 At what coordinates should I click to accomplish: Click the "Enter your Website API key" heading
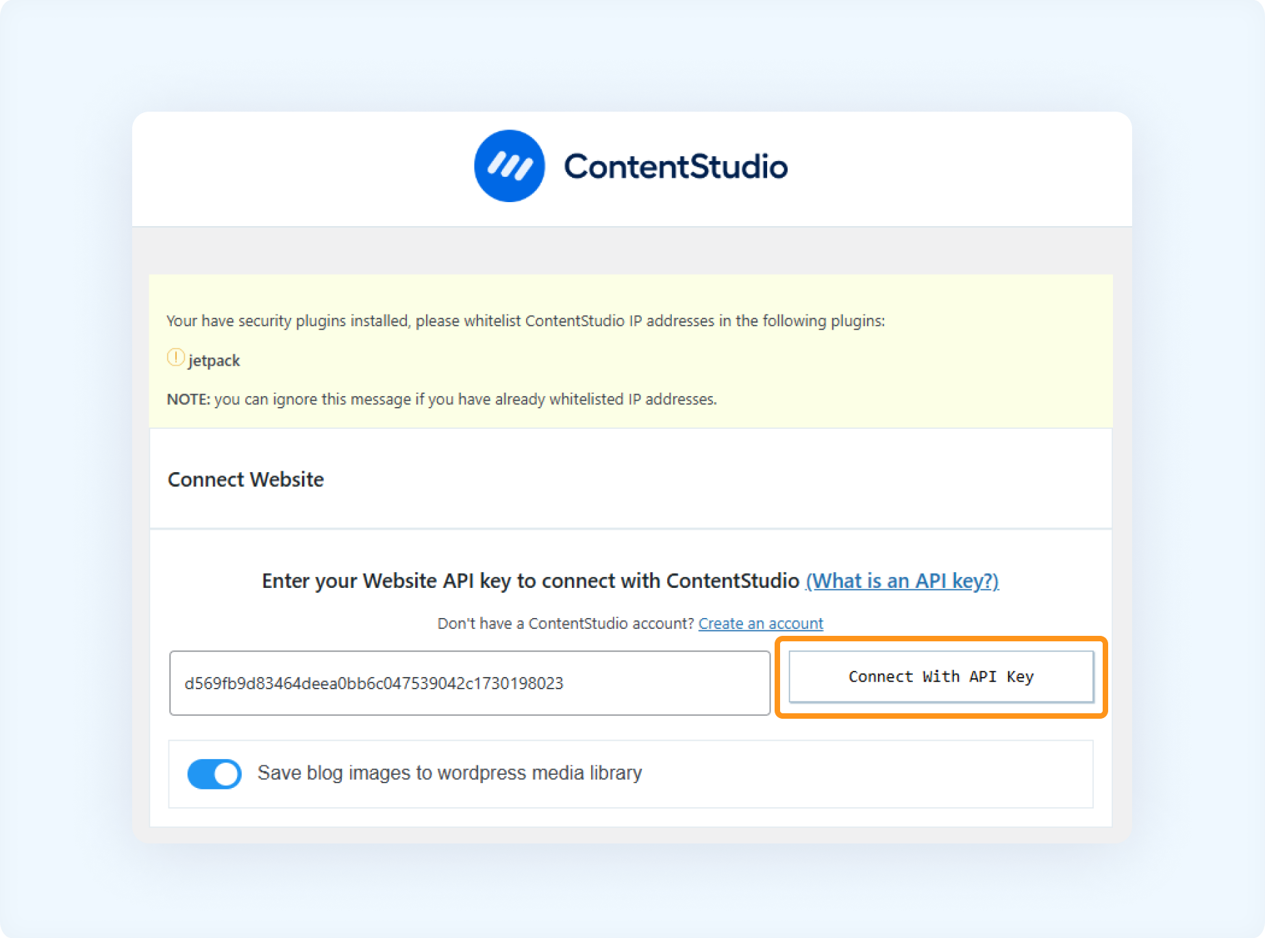coord(531,581)
